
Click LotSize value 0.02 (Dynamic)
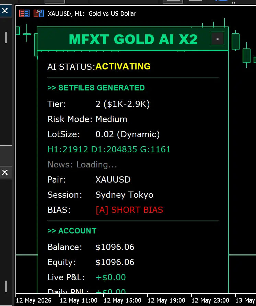click(x=128, y=134)
